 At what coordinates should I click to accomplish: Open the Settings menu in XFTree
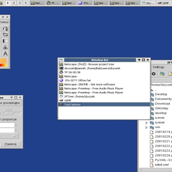tap(158, 67)
